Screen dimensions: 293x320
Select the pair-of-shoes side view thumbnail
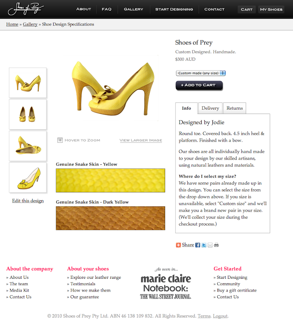pyautogui.click(x=28, y=83)
